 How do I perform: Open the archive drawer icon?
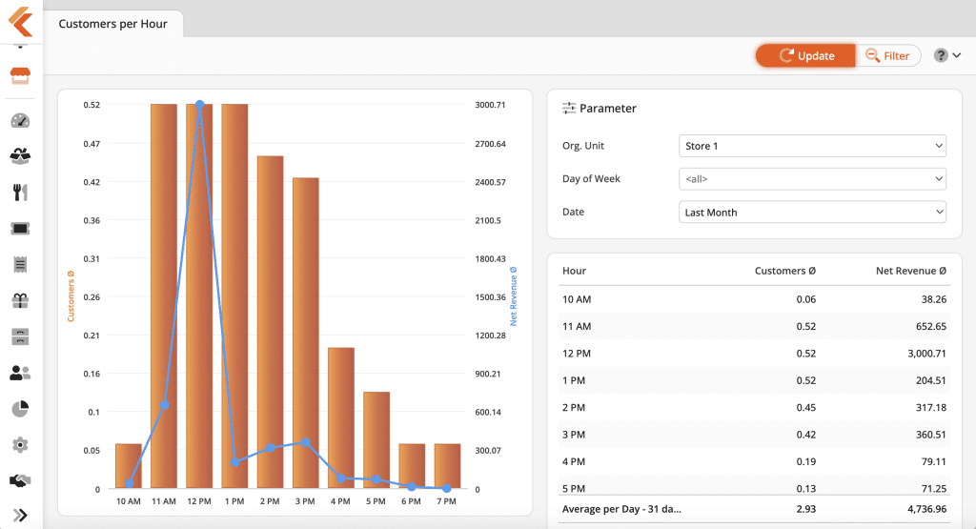[20, 336]
